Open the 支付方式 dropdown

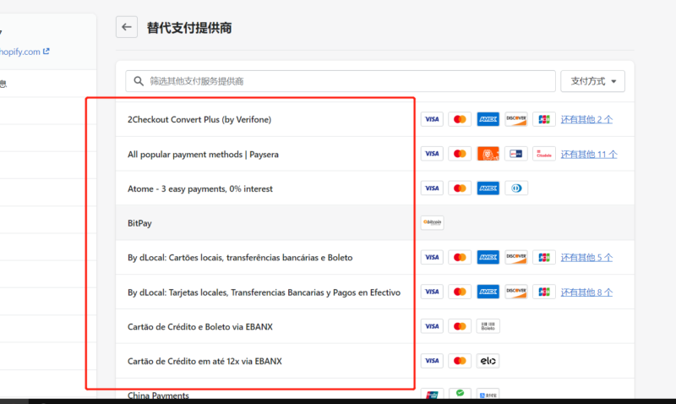[592, 81]
